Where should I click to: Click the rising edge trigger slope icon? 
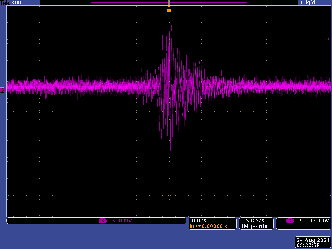click(x=300, y=221)
